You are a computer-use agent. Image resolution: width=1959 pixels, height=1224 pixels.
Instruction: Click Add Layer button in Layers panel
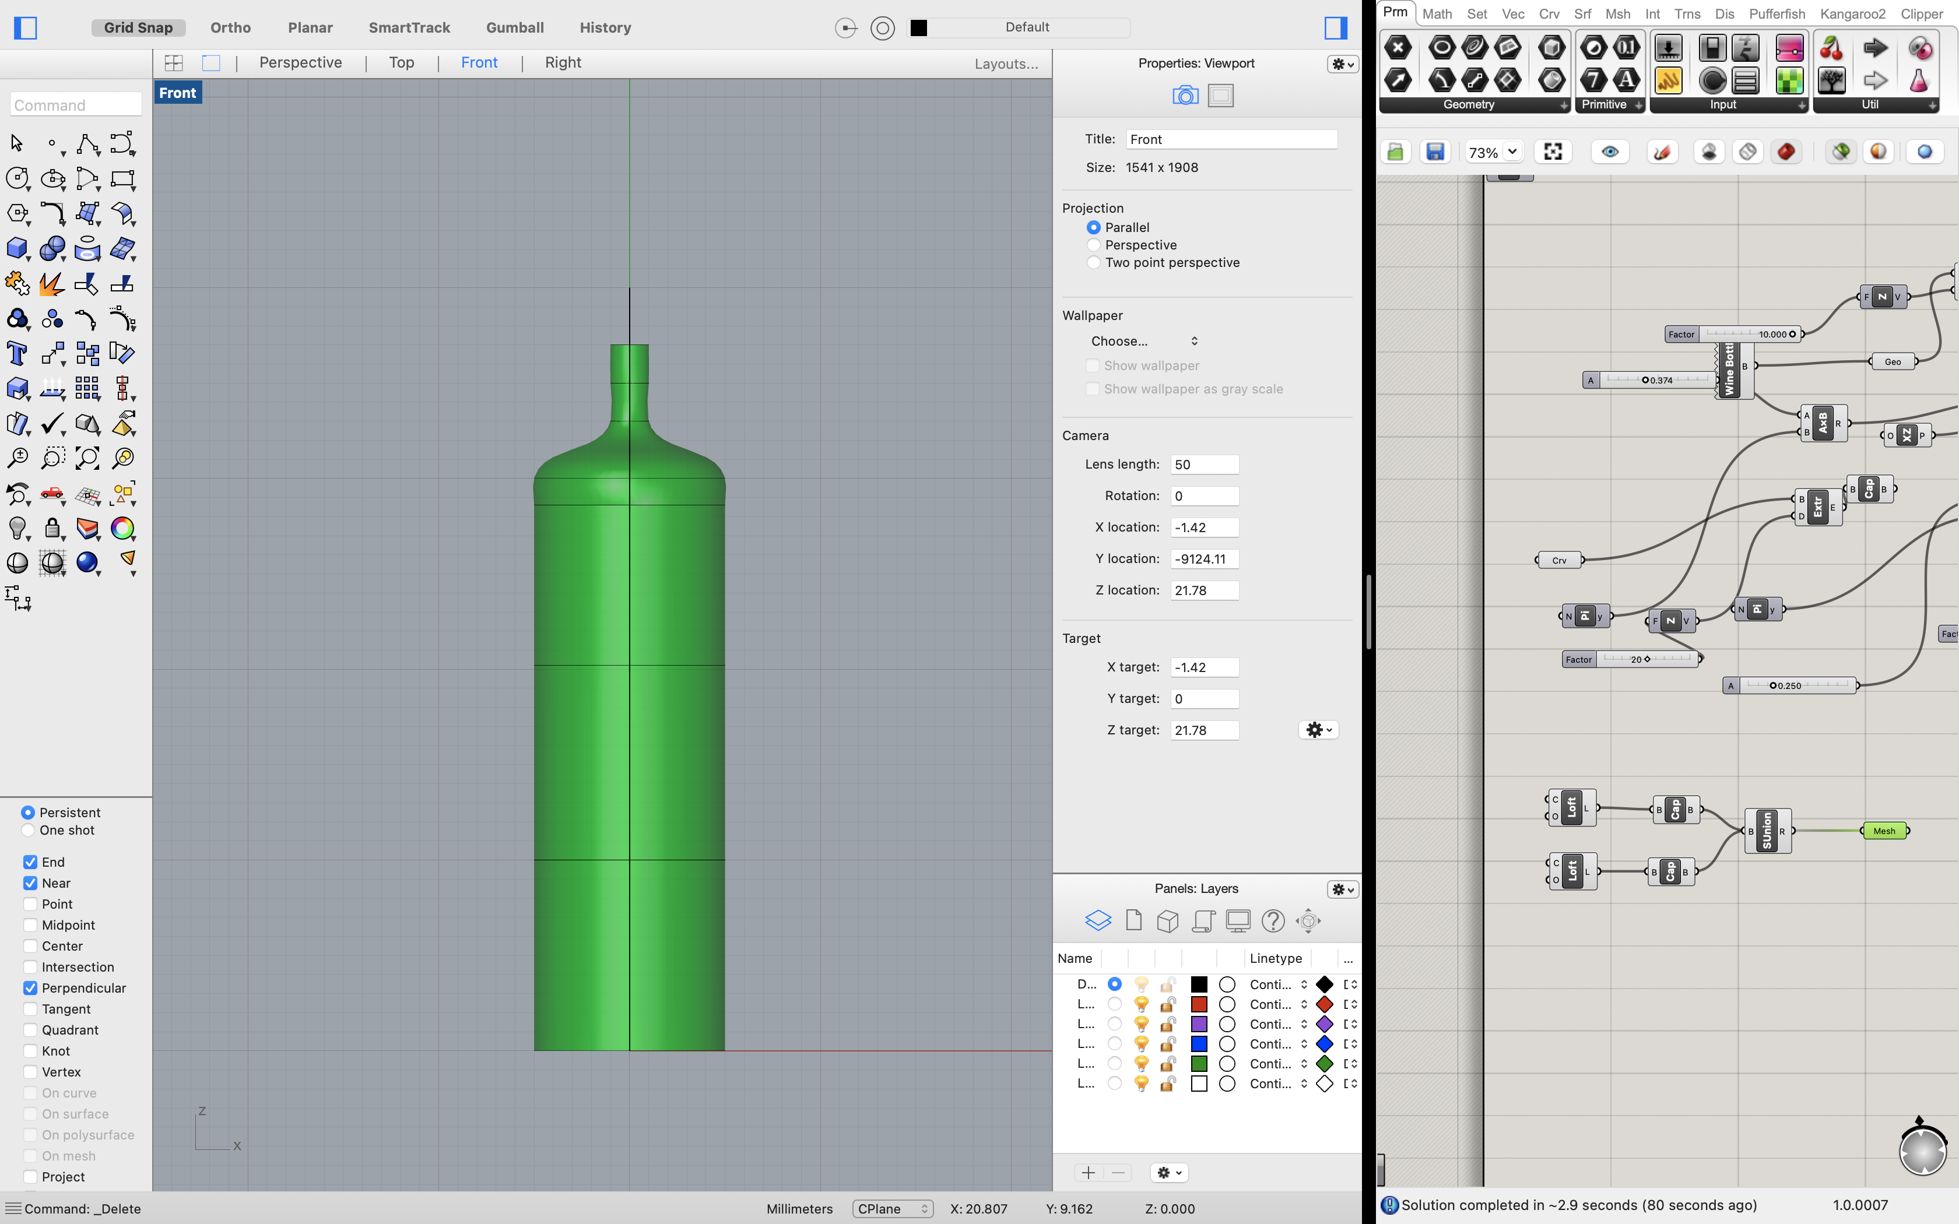point(1087,1172)
